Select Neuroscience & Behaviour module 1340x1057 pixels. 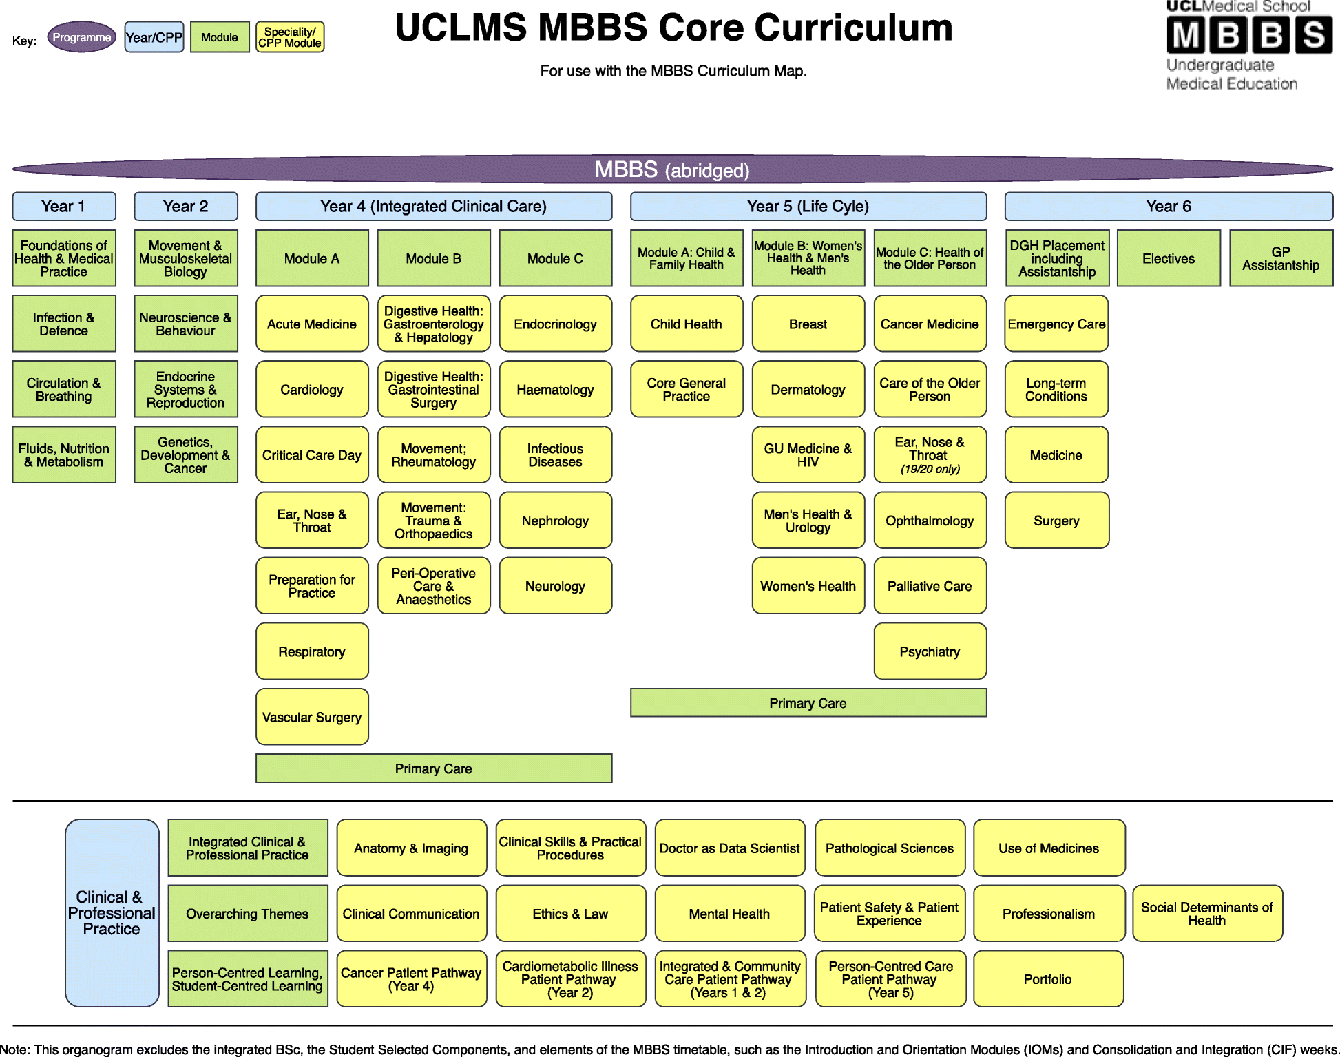[186, 324]
